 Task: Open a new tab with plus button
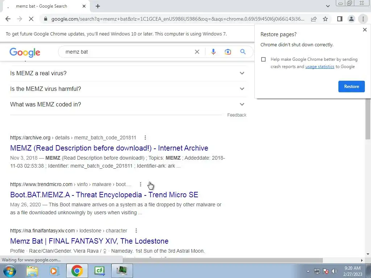point(98,7)
